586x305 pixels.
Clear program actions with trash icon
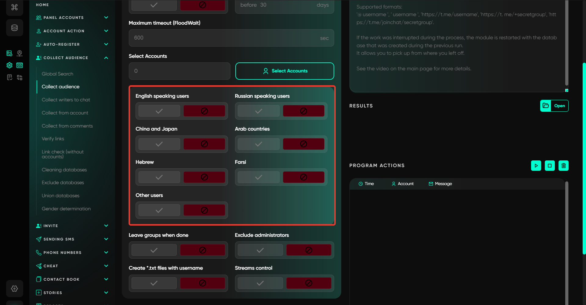(563, 166)
